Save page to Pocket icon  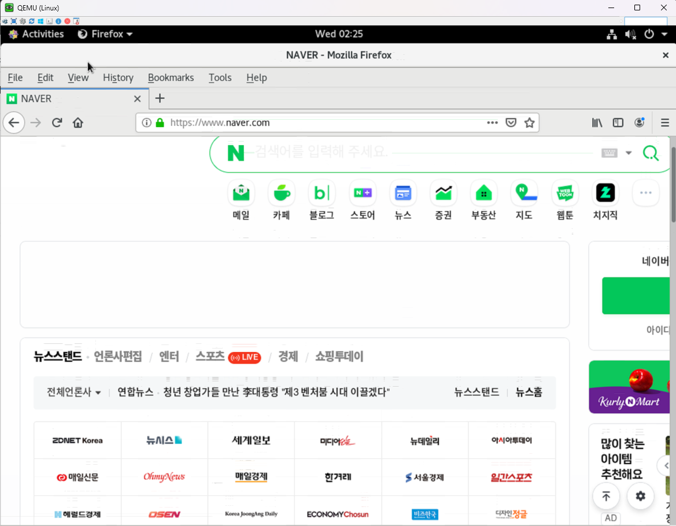[511, 123]
